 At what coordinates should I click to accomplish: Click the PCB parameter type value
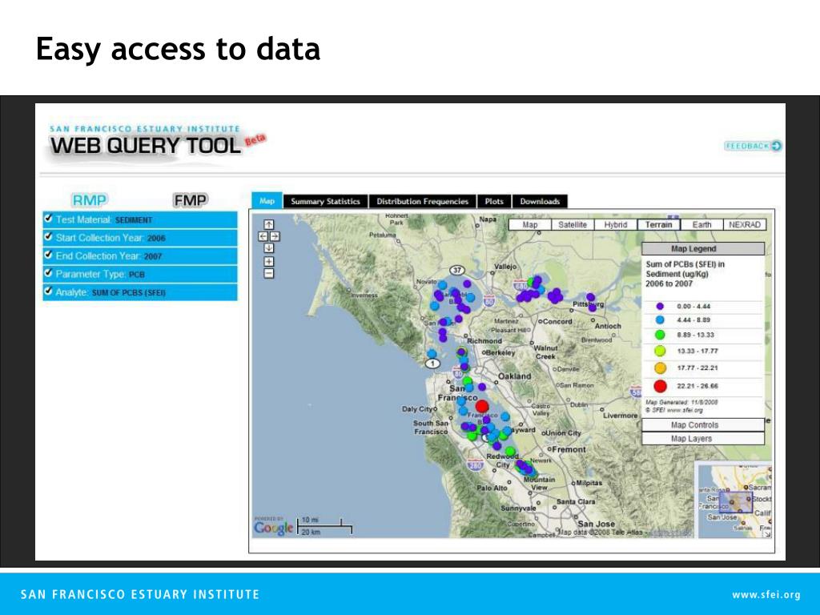136,275
